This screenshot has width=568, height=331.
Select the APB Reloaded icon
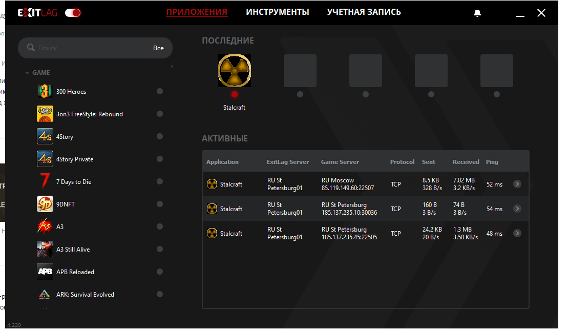[x=45, y=272]
